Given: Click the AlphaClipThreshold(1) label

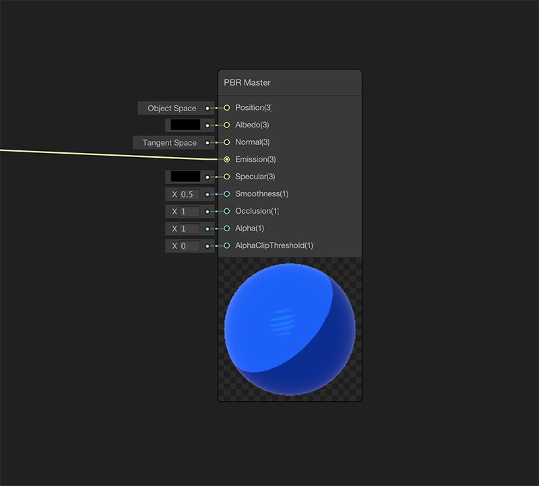Looking at the screenshot, I should point(274,245).
